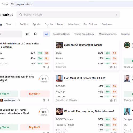Viewport: 133px width, 133px height.
Task: Buy No on Florida
Action: [x=114, y=59]
